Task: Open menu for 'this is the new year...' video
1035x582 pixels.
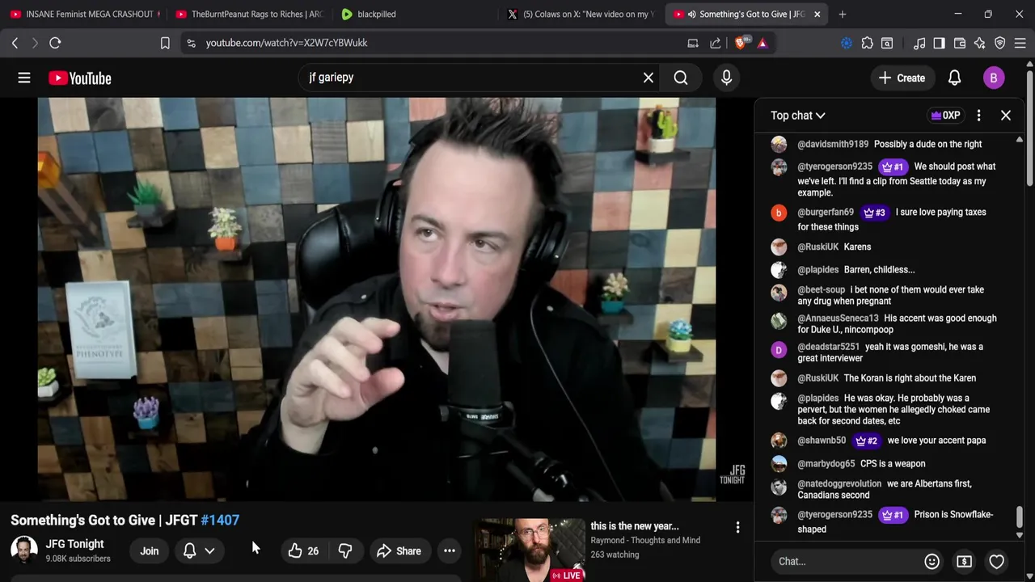Action: pos(737,528)
